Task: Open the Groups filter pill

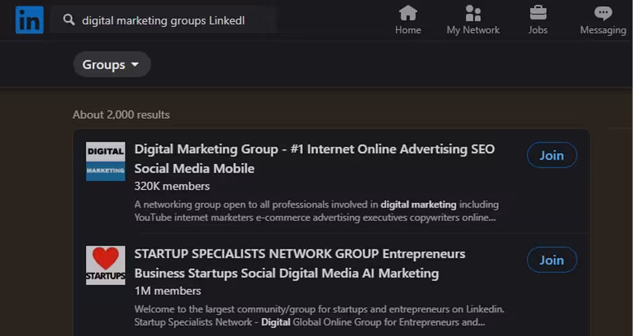Action: 111,65
